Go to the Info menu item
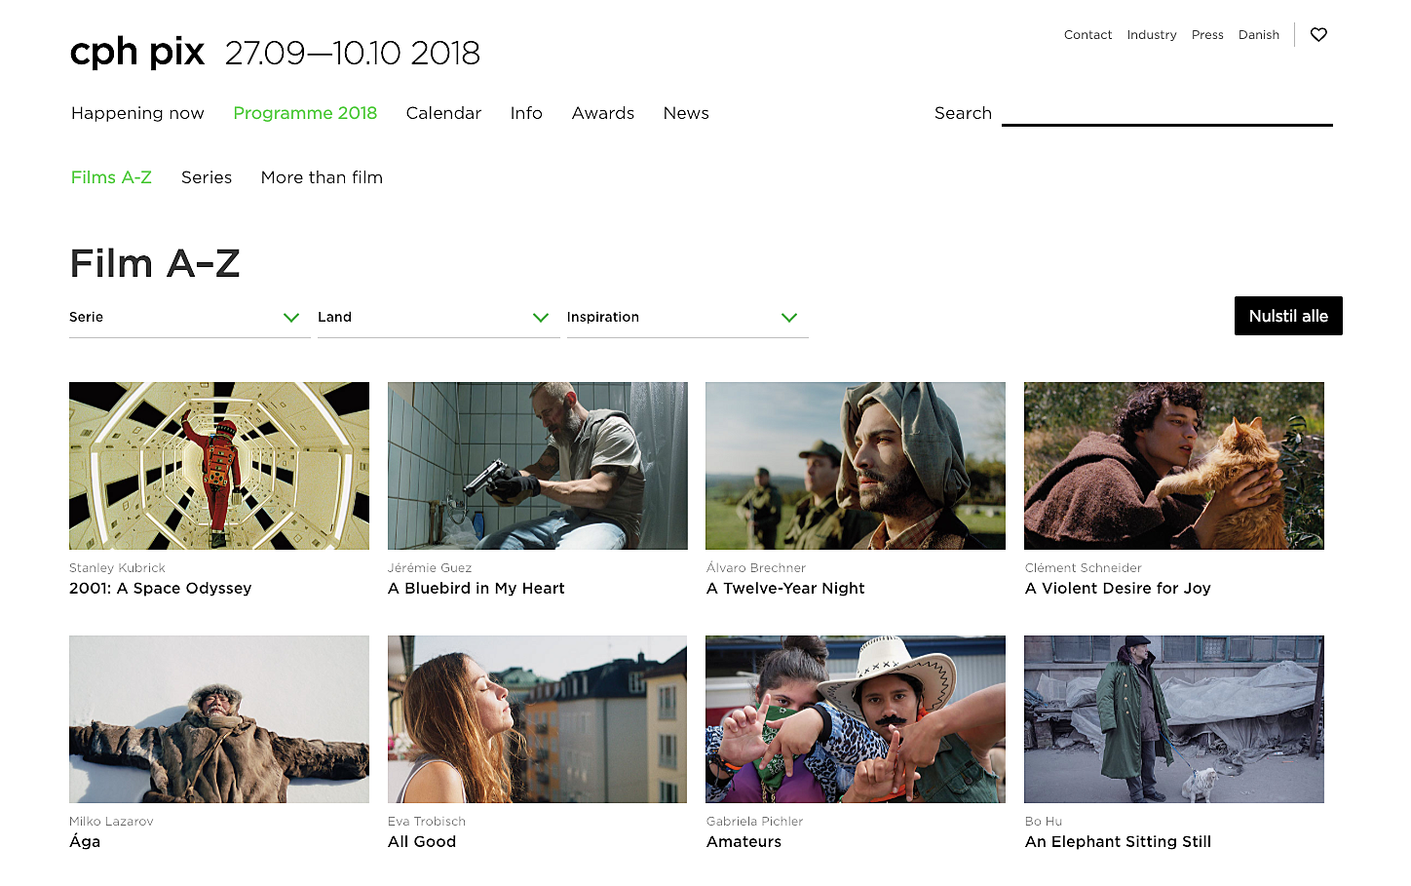This screenshot has width=1411, height=886. tap(526, 113)
